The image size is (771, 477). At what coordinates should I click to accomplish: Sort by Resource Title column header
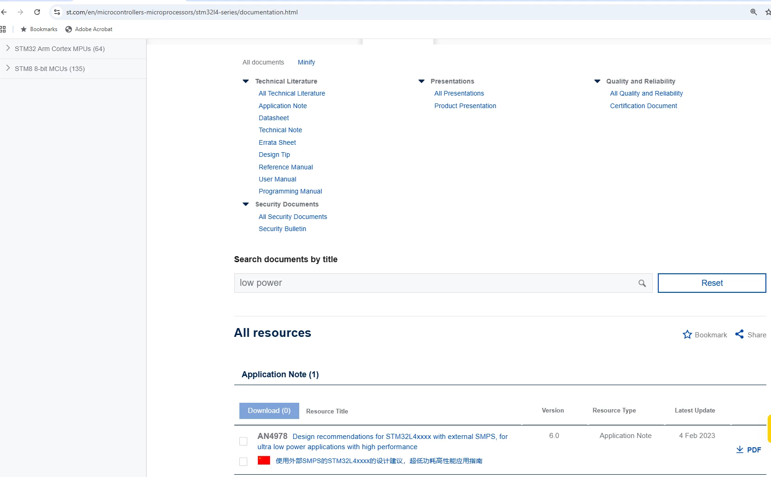click(327, 411)
